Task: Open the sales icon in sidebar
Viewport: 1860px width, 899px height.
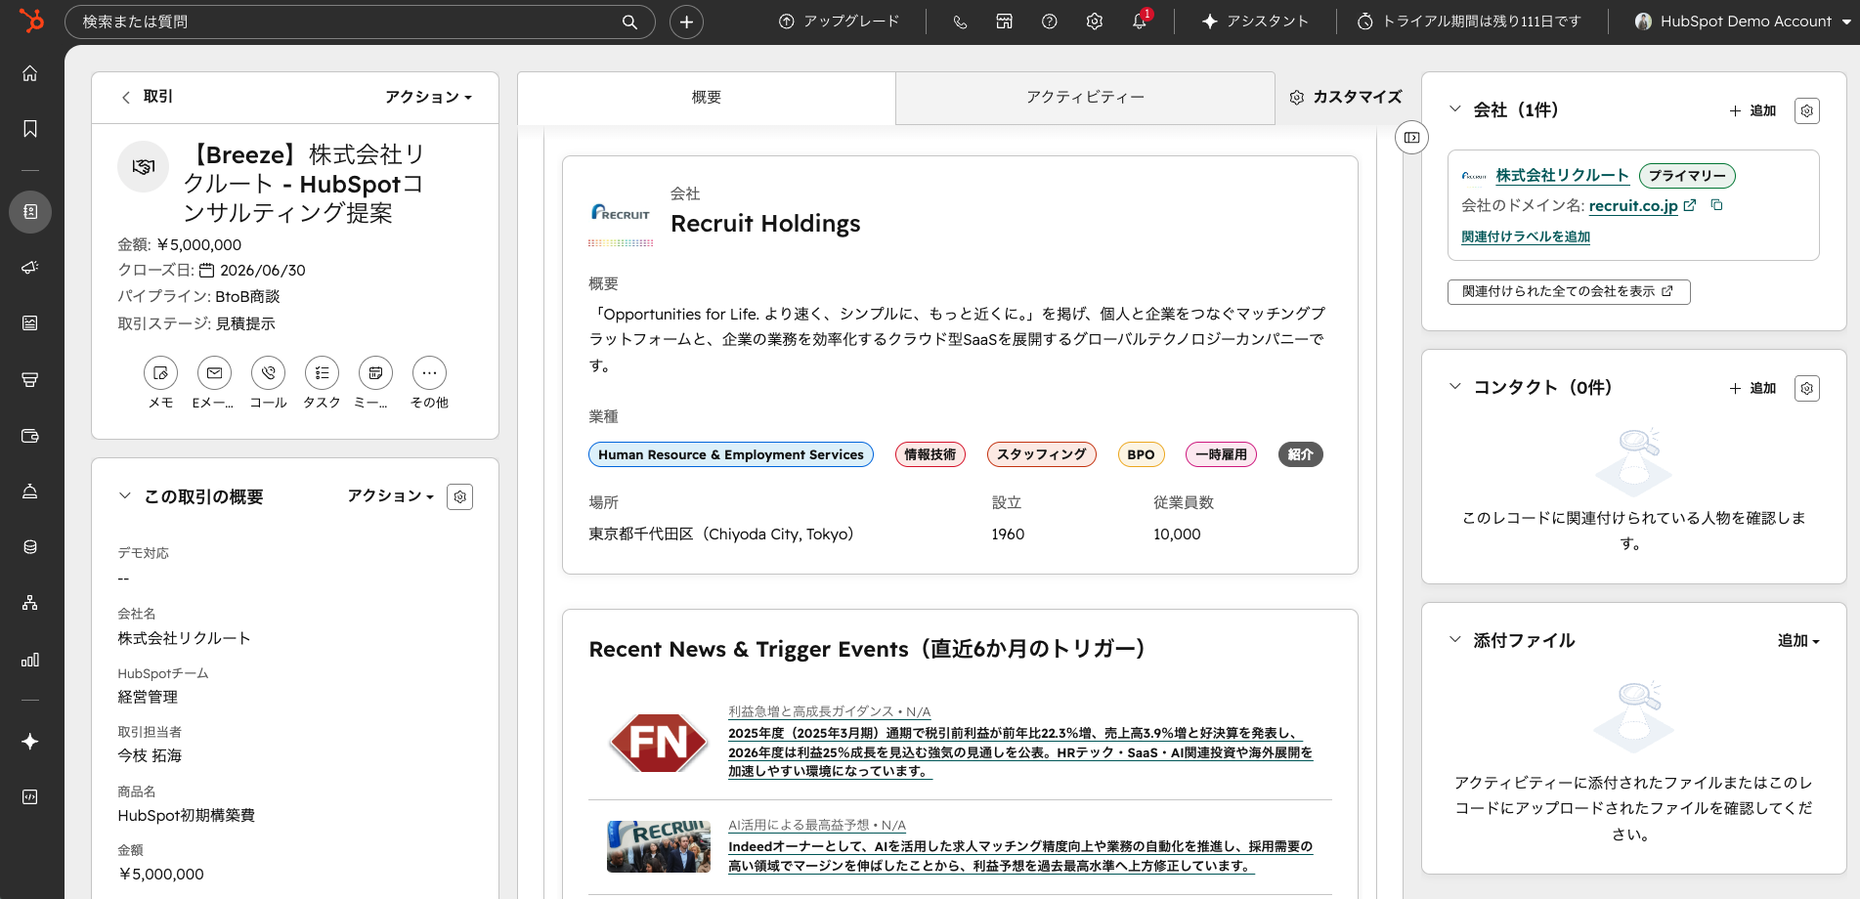Action: click(x=30, y=379)
